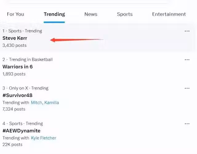Switch to the For You tab

coord(15,14)
